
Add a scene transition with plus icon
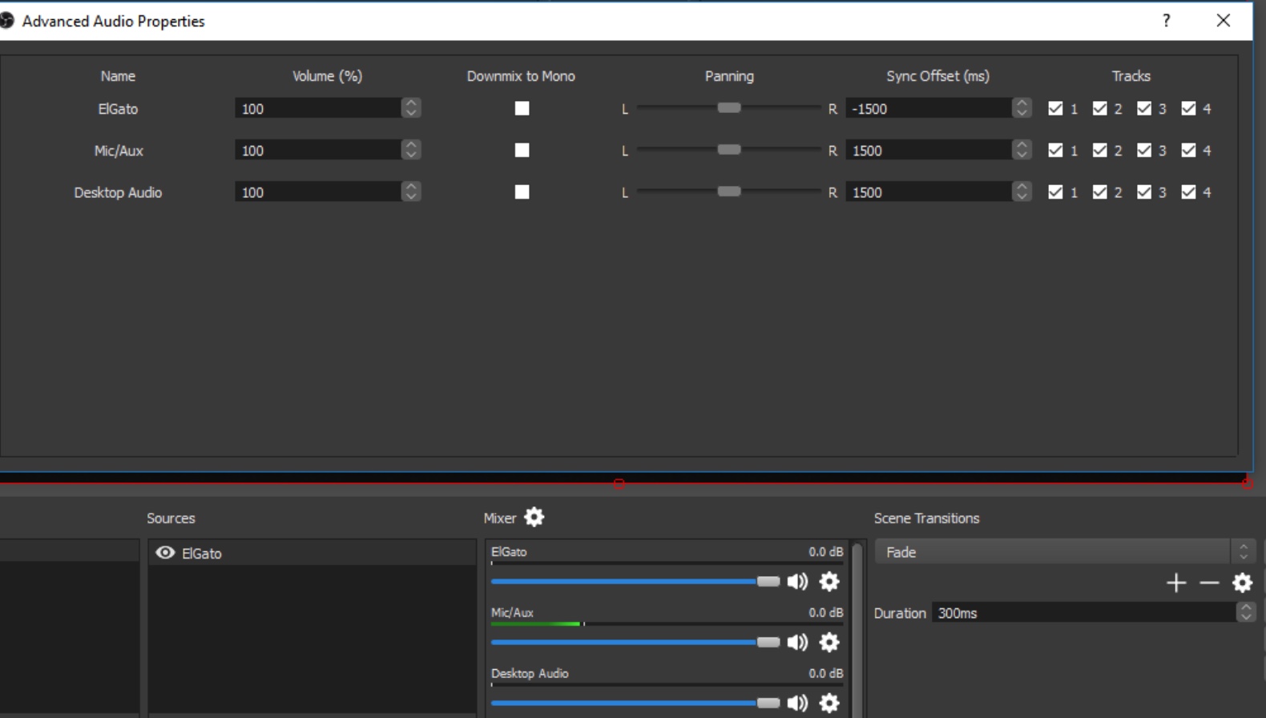pos(1175,583)
